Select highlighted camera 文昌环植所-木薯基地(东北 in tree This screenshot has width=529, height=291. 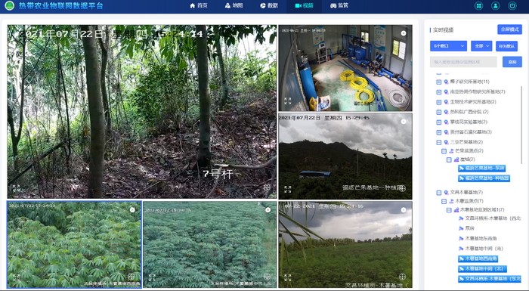point(490,279)
